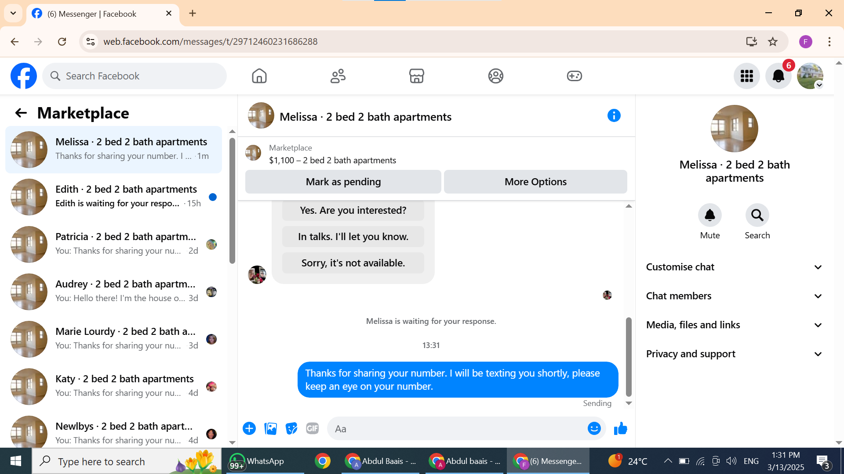
Task: Open the volume control in system tray
Action: 731,461
